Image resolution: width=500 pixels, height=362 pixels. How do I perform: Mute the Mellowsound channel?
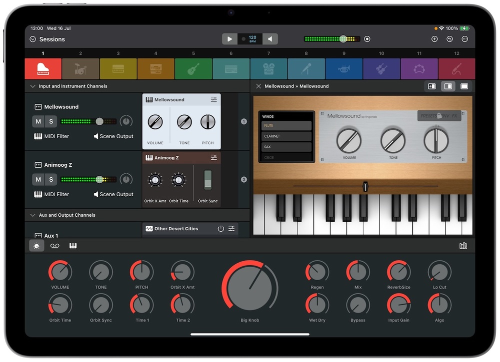(x=38, y=121)
